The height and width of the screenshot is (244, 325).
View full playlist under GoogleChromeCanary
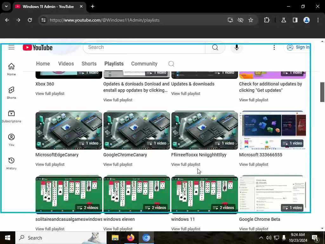pyautogui.click(x=118, y=164)
